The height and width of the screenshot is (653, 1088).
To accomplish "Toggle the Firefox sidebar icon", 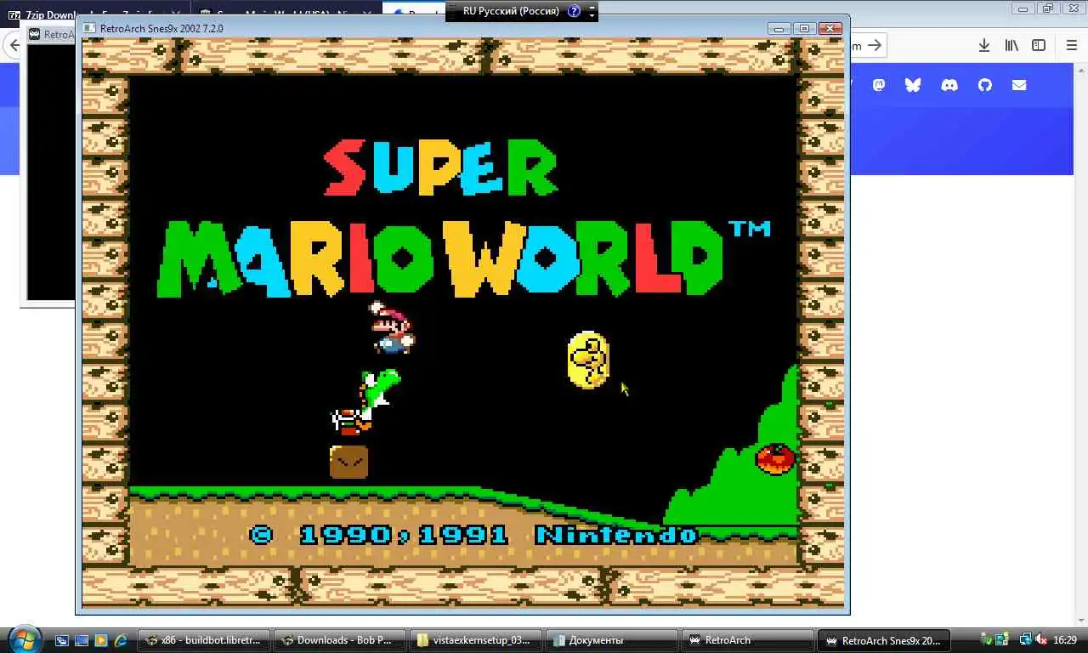I will (x=1039, y=46).
